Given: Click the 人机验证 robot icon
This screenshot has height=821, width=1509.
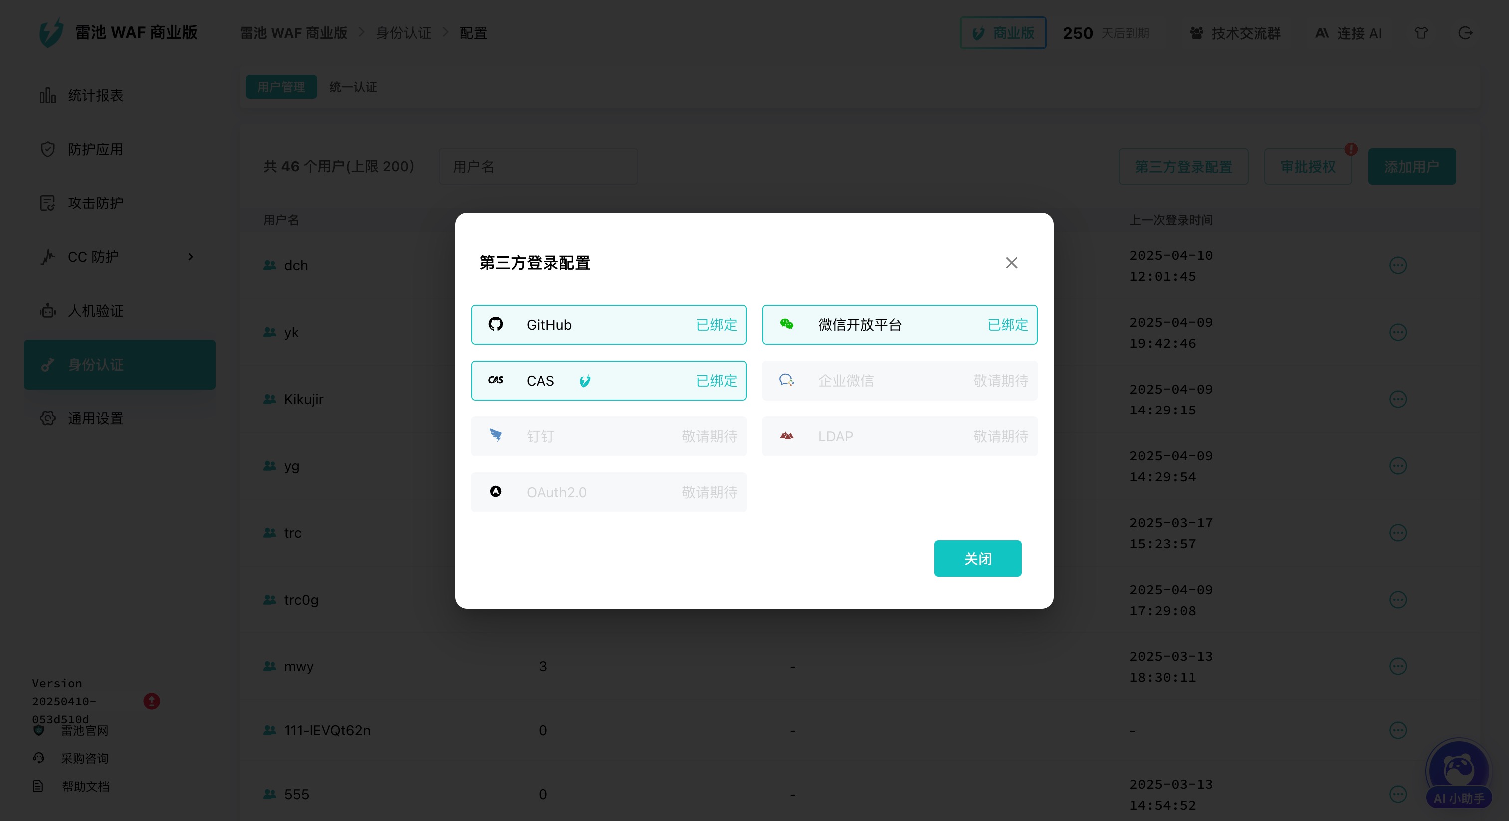Looking at the screenshot, I should pyautogui.click(x=47, y=310).
